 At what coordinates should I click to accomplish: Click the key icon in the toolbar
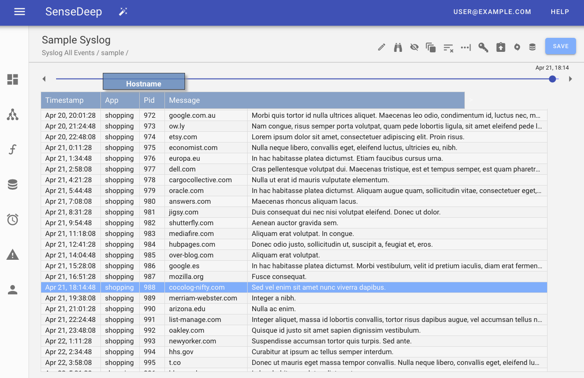[483, 47]
